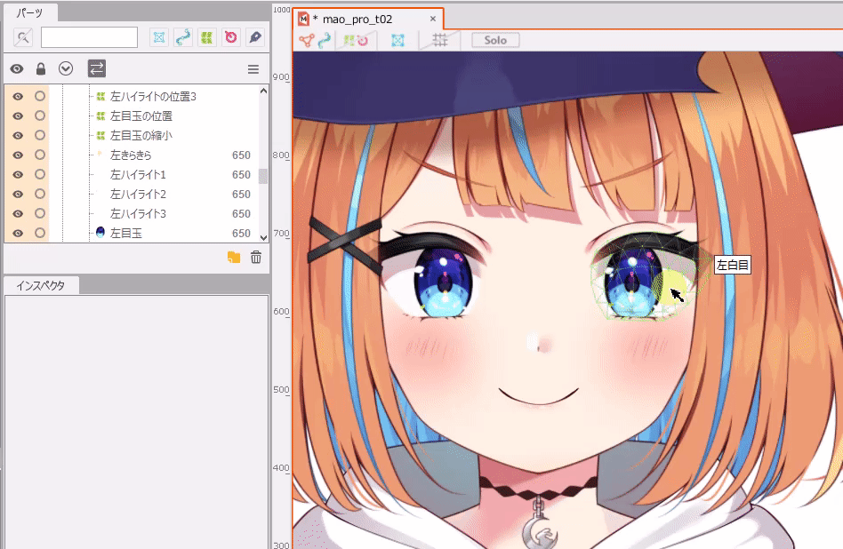
Task: Click the parts list scroll-up arrow
Action: (263, 91)
